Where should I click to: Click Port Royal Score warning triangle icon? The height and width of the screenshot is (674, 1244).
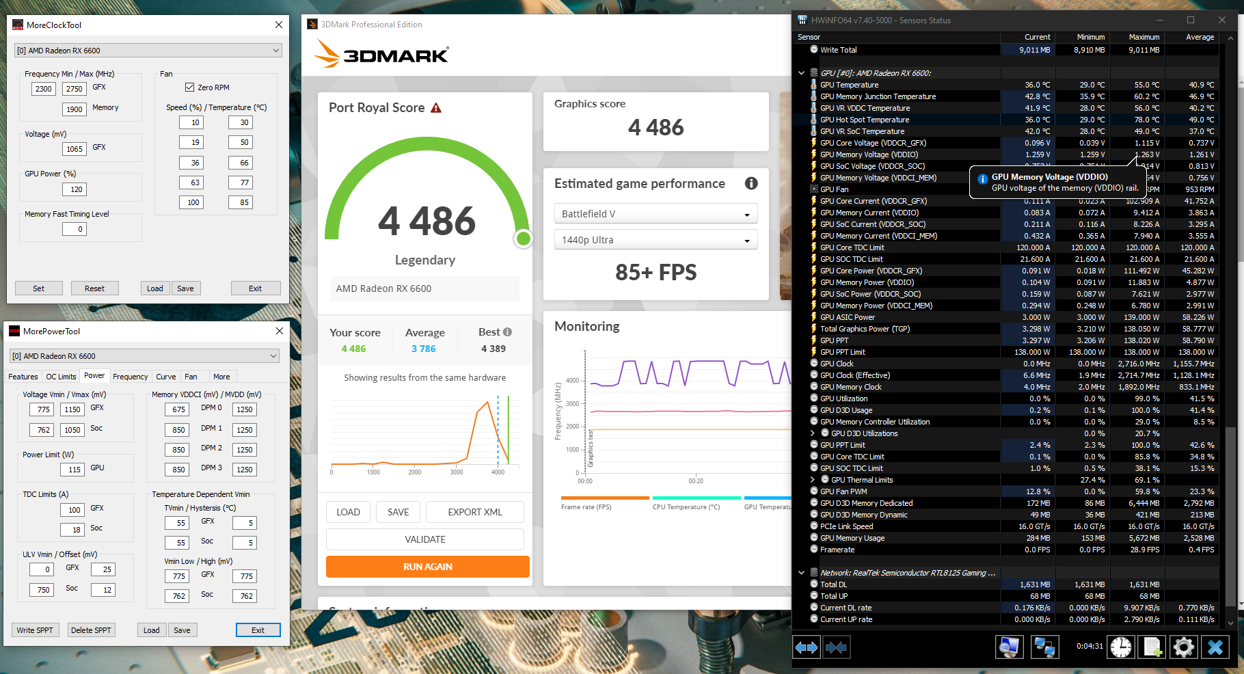pos(436,108)
